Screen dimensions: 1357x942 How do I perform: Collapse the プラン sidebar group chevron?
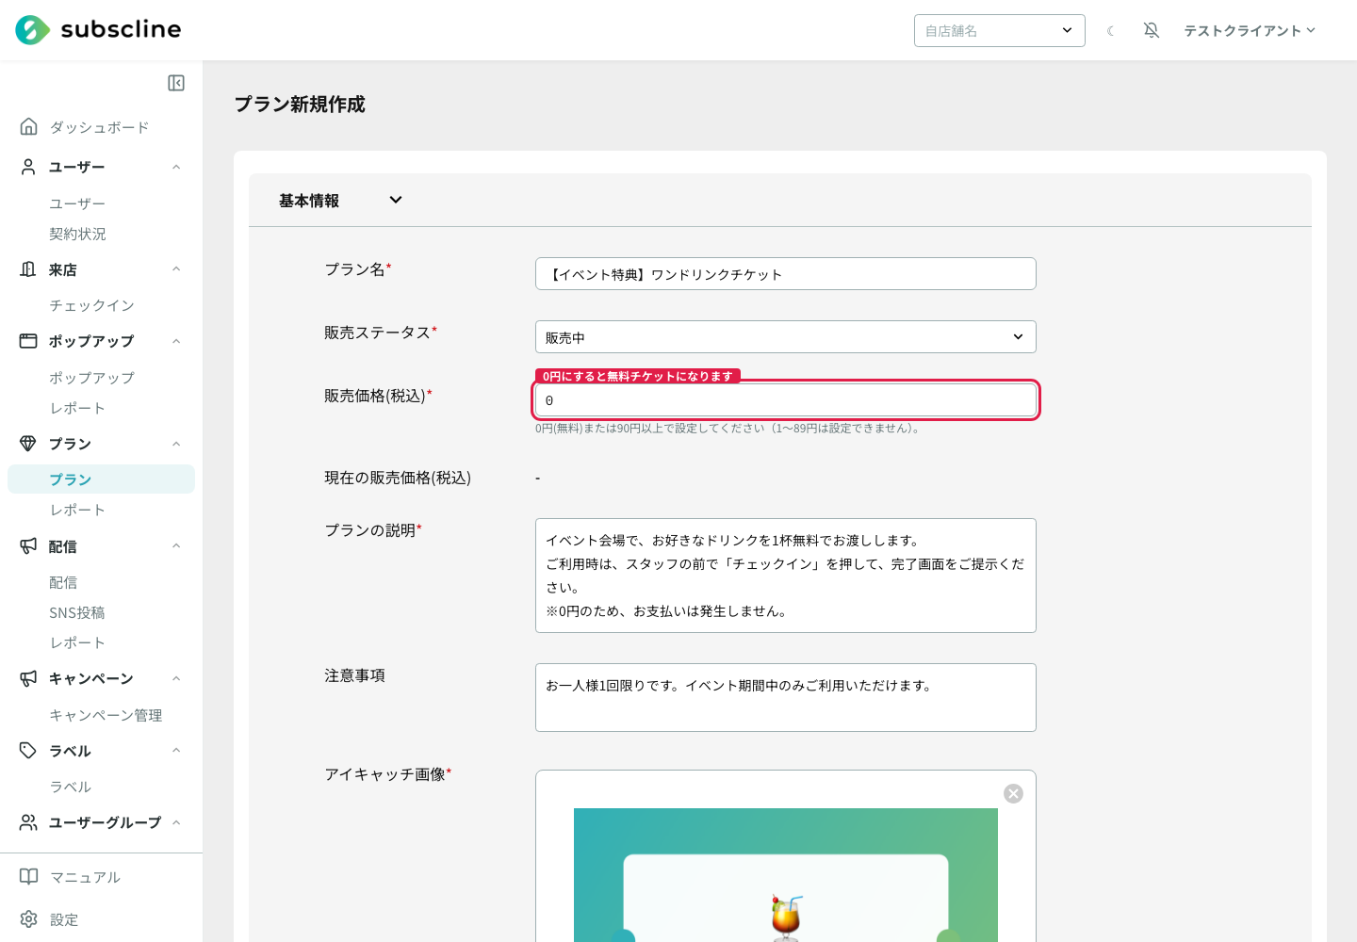176,444
